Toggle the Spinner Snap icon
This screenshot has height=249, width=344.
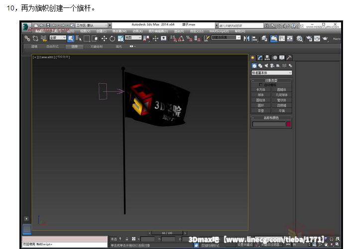pos(197,39)
